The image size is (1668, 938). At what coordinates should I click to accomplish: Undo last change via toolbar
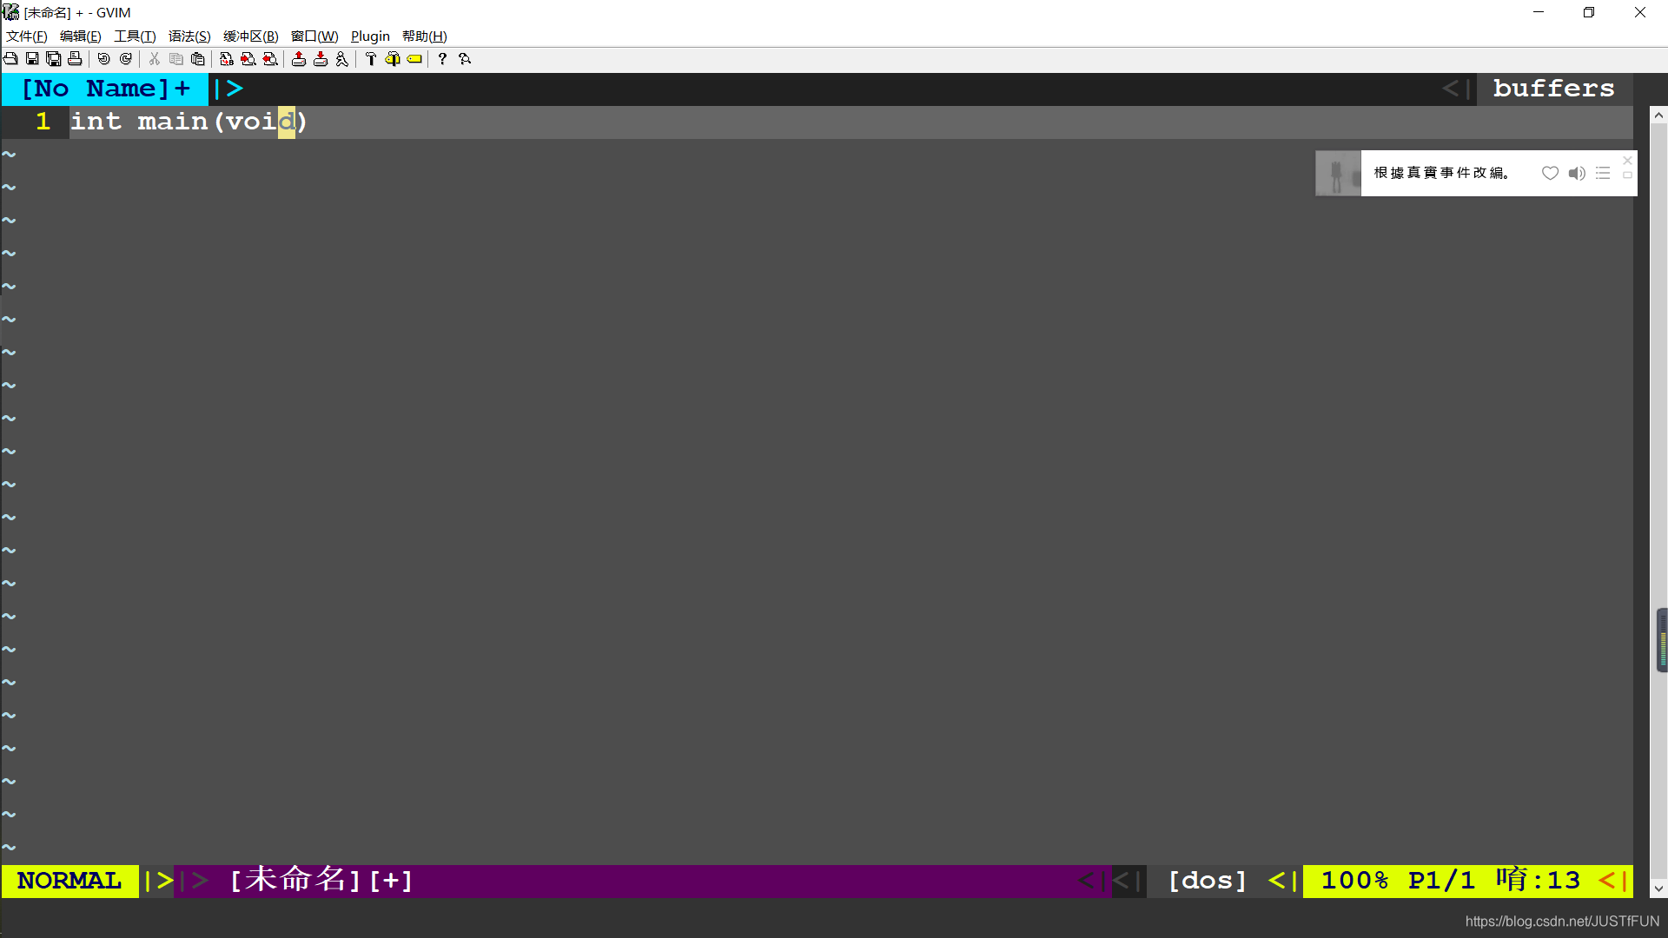tap(103, 59)
